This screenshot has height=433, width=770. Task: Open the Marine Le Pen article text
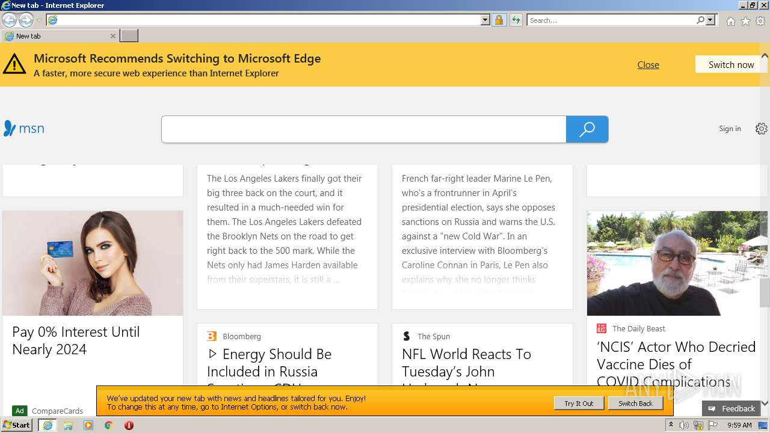[x=479, y=229]
